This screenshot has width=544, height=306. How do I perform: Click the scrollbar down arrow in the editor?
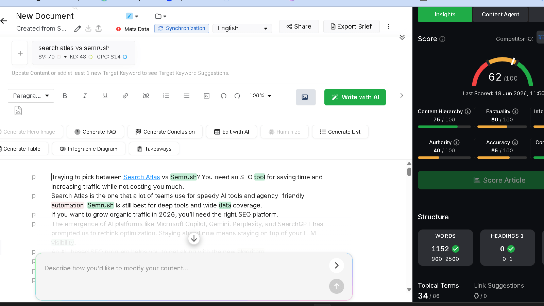pyautogui.click(x=409, y=290)
